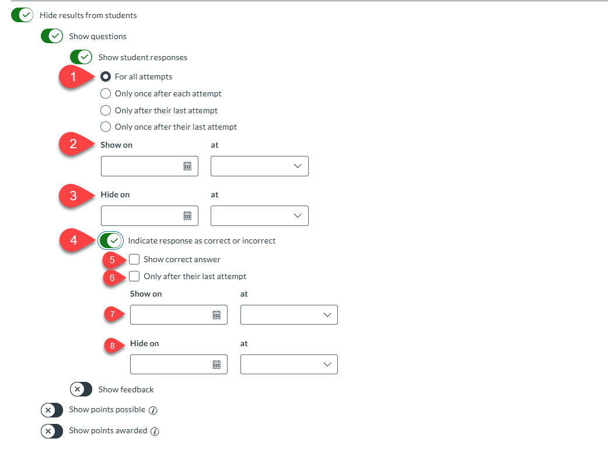
Task: Open calendar picker for correct-answer Show on date
Action: (216, 315)
